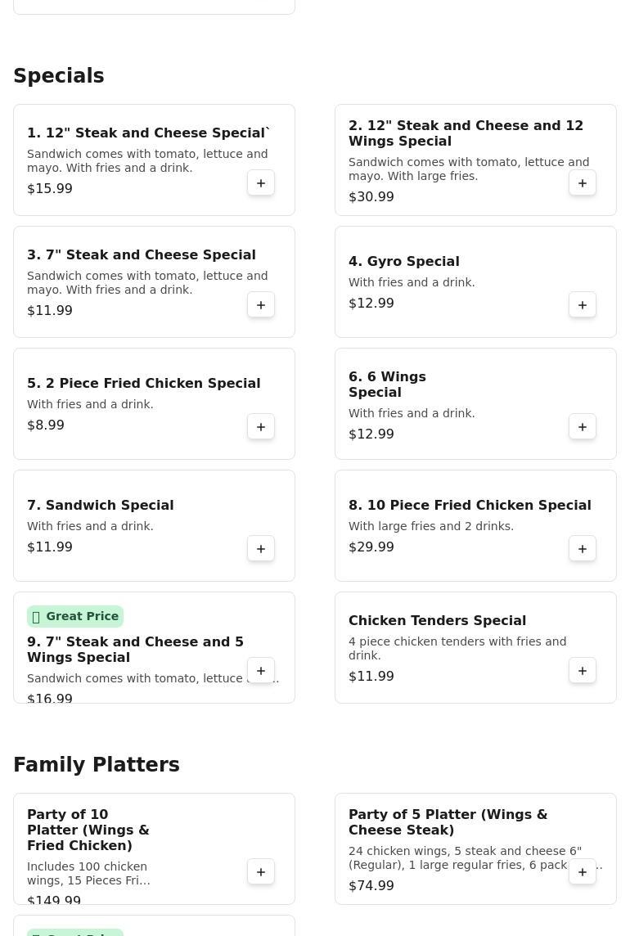630x936 pixels.
Task: Add Party of 10 Platter to cart
Action: (x=261, y=872)
